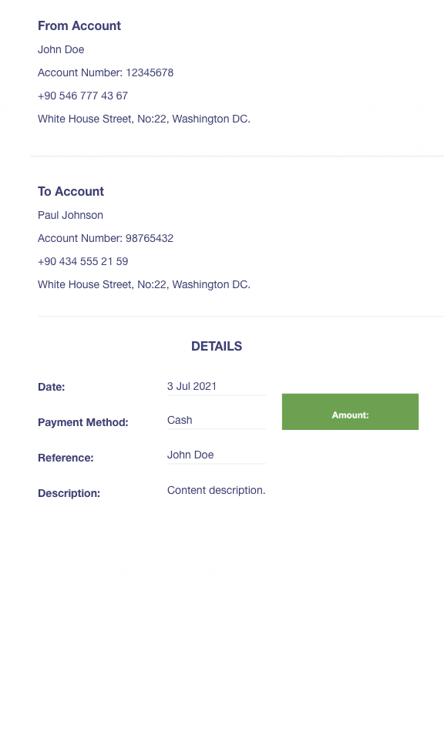This screenshot has height=752, width=444.
Task: Click the Description: label
Action: click(69, 493)
